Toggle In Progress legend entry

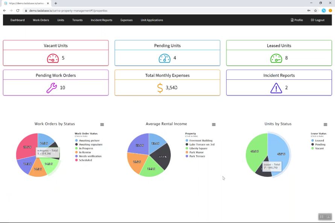(x=84, y=148)
